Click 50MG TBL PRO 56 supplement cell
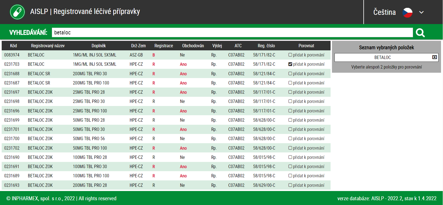Image resolution: width=443 pixels, height=205 pixels. (x=89, y=138)
